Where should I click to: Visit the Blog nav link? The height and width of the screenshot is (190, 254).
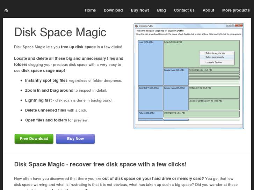point(161,10)
